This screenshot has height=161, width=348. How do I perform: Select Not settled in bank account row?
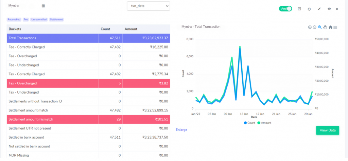click(x=88, y=146)
